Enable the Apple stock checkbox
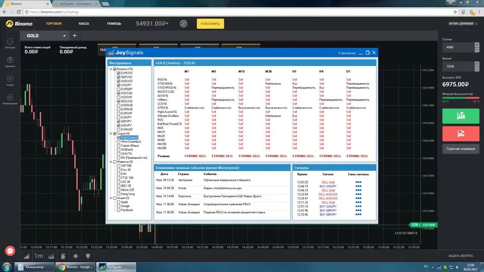Viewport: 484px width, 272px height. coord(119,202)
